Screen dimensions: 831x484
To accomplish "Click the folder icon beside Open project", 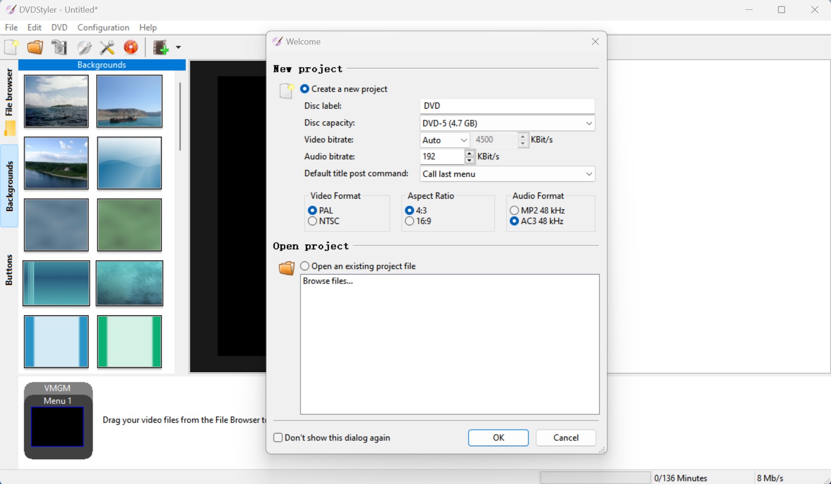I will 287,268.
